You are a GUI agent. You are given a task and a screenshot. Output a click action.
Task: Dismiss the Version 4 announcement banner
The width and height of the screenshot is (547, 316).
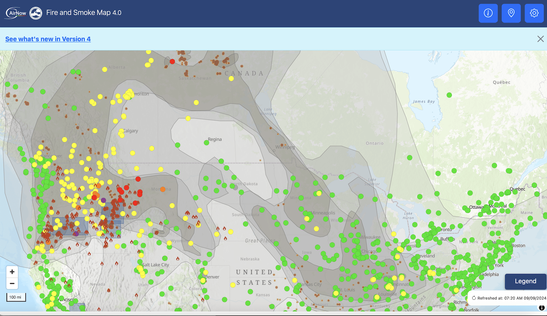tap(540, 39)
